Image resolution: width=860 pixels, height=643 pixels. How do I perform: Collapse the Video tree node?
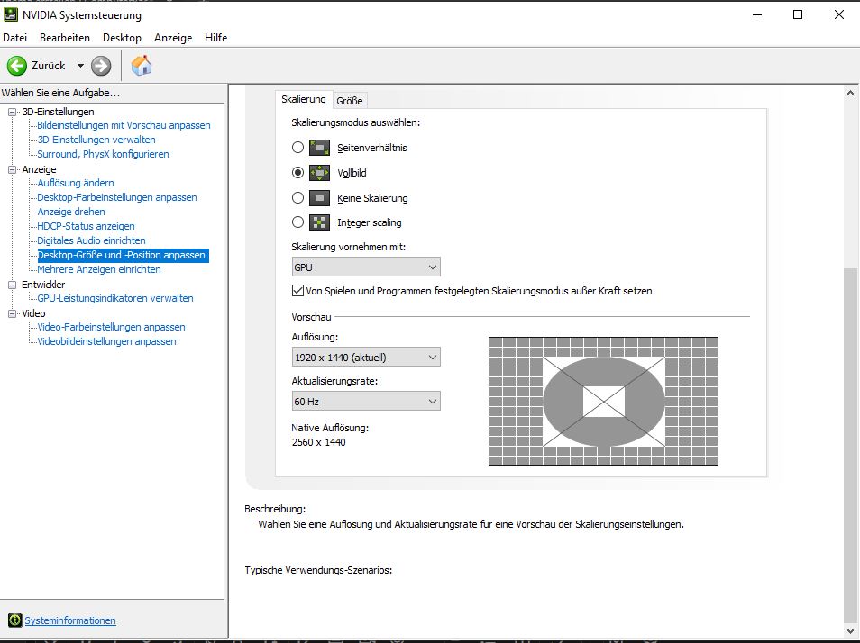pyautogui.click(x=12, y=313)
